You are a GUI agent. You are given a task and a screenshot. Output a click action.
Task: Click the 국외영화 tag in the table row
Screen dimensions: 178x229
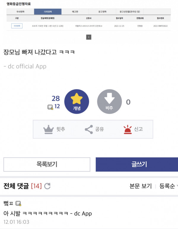click(17, 26)
